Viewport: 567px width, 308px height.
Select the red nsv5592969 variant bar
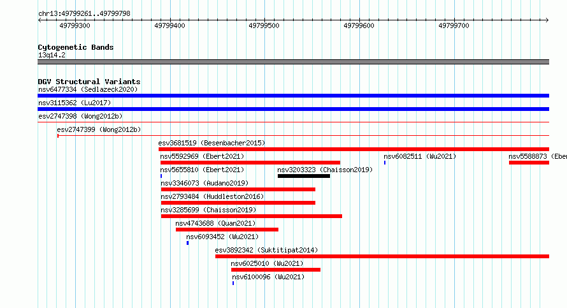pos(250,163)
